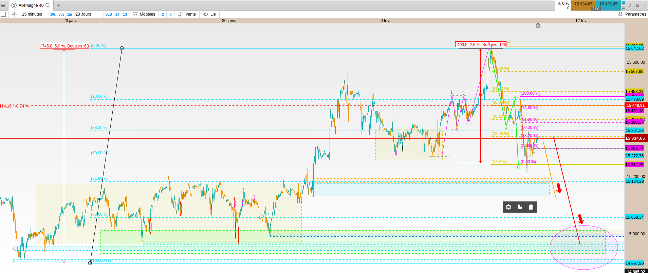Delete the selected drawing with trash icon
This screenshot has height=273, width=648.
point(531,207)
